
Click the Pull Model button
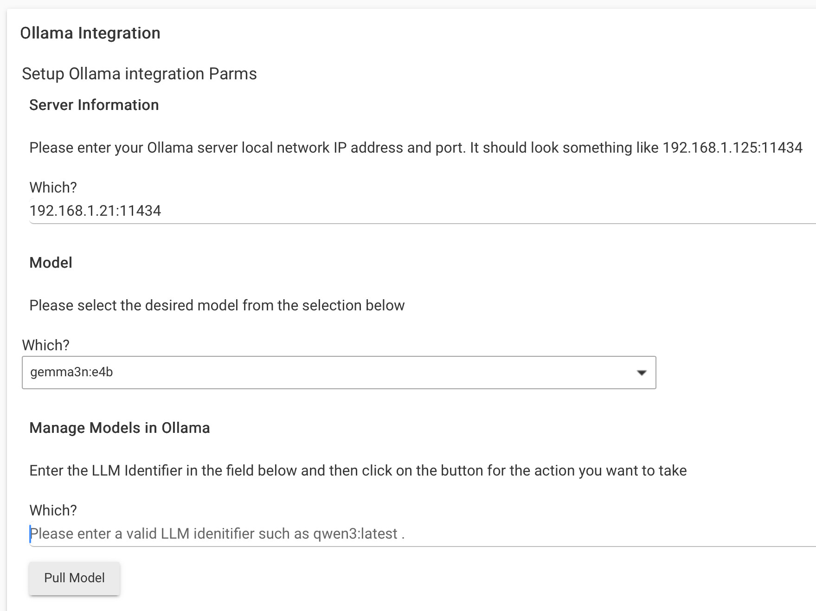point(74,578)
